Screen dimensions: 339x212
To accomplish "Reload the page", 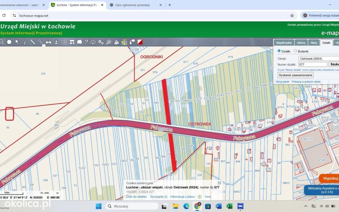I will point(4,15).
